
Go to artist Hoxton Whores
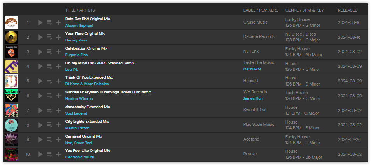79,98
